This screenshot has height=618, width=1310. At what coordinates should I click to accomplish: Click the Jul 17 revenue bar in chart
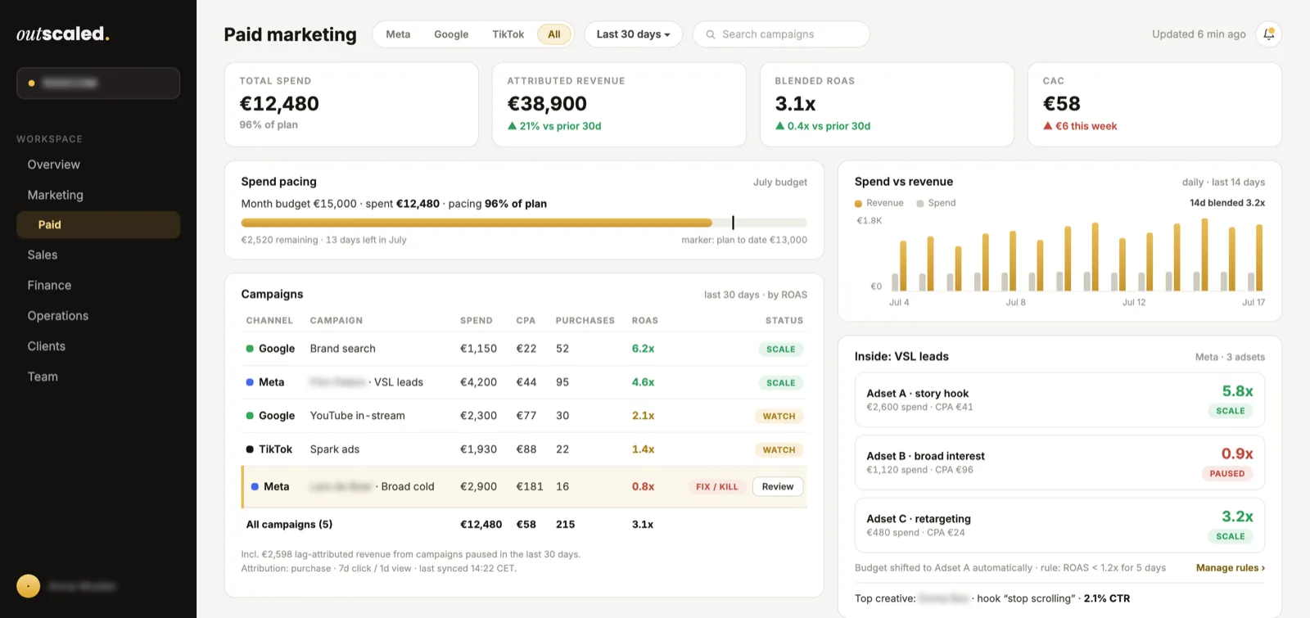point(1259,257)
